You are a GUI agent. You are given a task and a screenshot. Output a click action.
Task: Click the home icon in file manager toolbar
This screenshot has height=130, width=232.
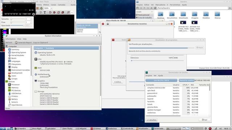point(155,8)
